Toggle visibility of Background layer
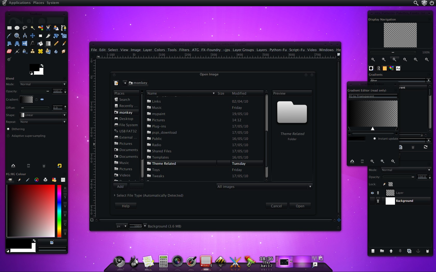The width and height of the screenshot is (436, 272). pos(372,201)
